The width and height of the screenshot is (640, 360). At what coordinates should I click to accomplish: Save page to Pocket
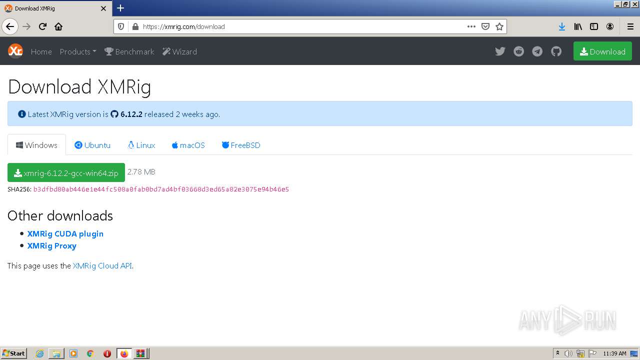tap(485, 26)
